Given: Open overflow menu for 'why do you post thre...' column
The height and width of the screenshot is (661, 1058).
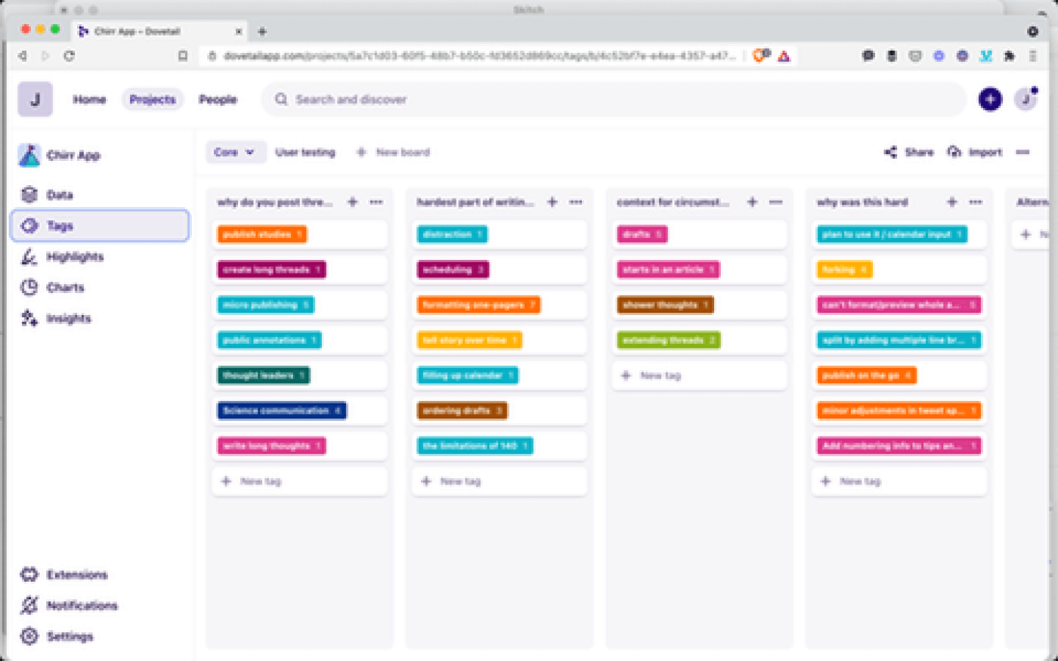Looking at the screenshot, I should click(x=376, y=202).
